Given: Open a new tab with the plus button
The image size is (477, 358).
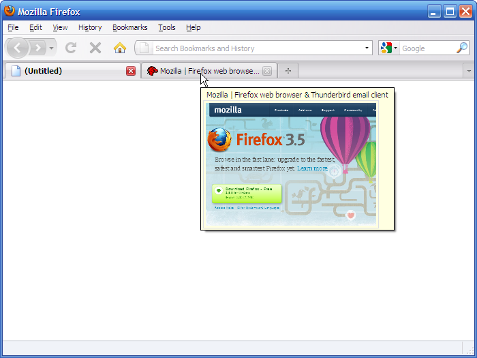Looking at the screenshot, I should click(288, 71).
